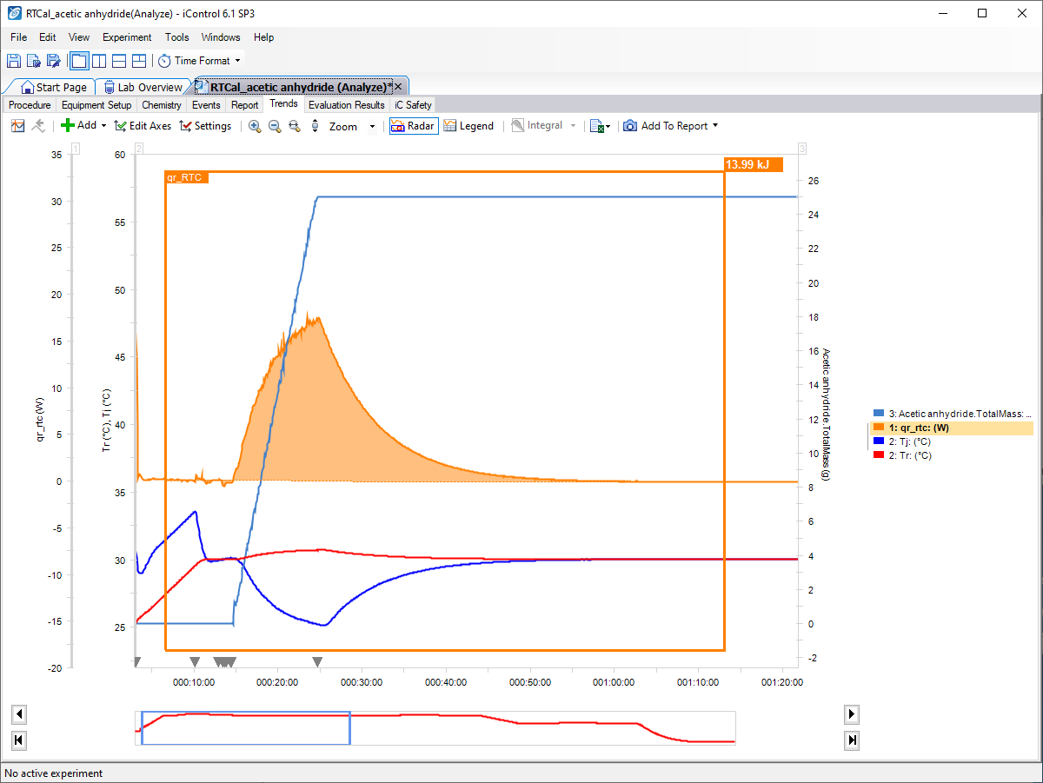Click the Time Format clock icon
This screenshot has height=783, width=1043.
164,61
